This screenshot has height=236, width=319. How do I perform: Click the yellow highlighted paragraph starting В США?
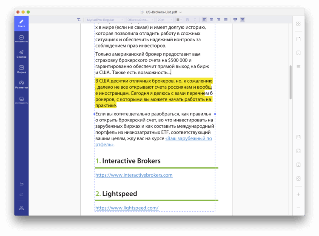154,93
